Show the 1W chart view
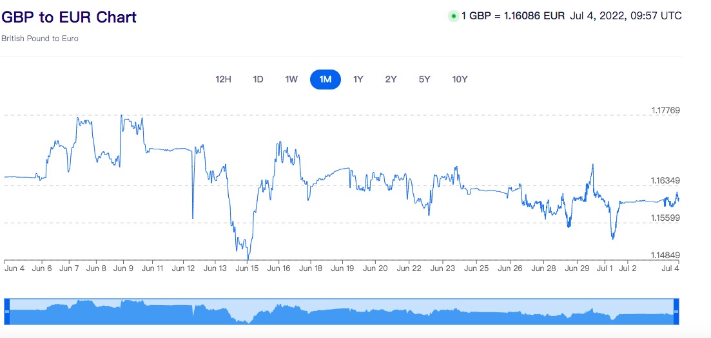The width and height of the screenshot is (711, 338). (x=291, y=79)
